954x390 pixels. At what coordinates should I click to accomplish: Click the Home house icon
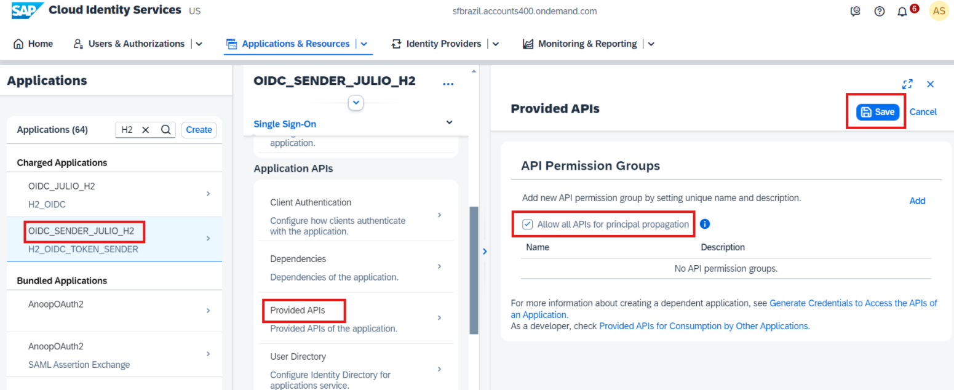[x=18, y=44]
